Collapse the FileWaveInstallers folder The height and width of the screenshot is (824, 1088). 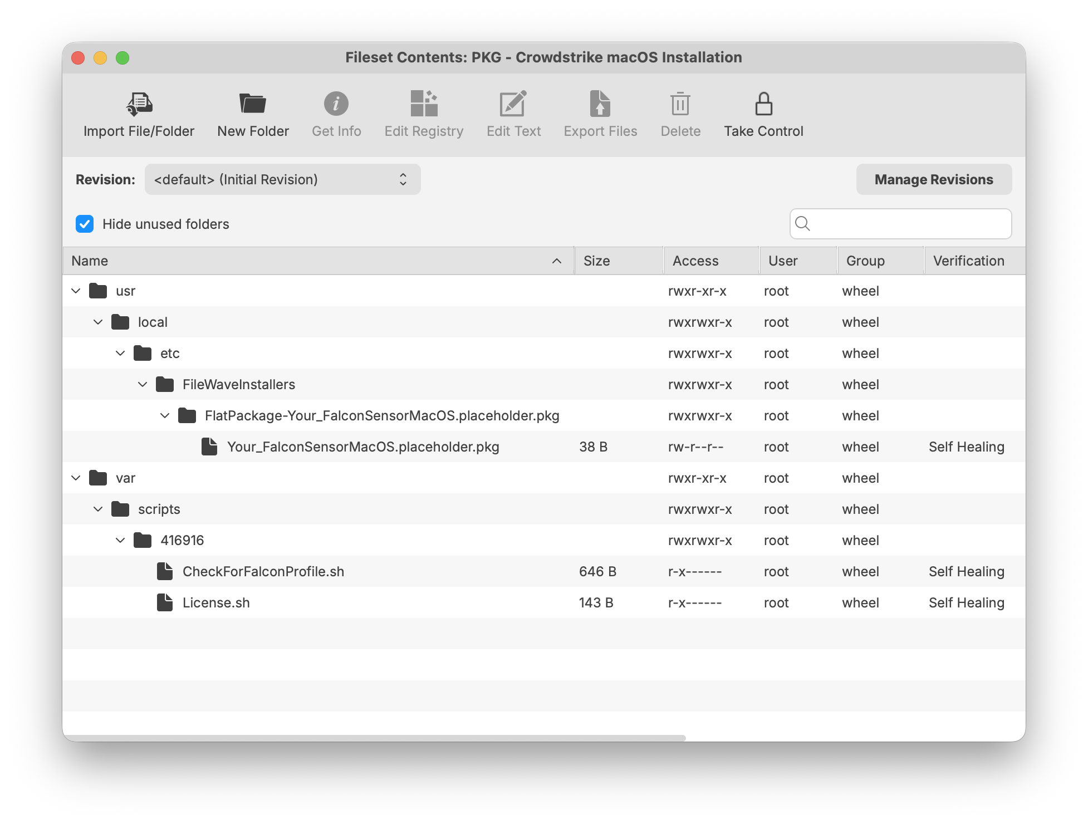click(x=143, y=384)
